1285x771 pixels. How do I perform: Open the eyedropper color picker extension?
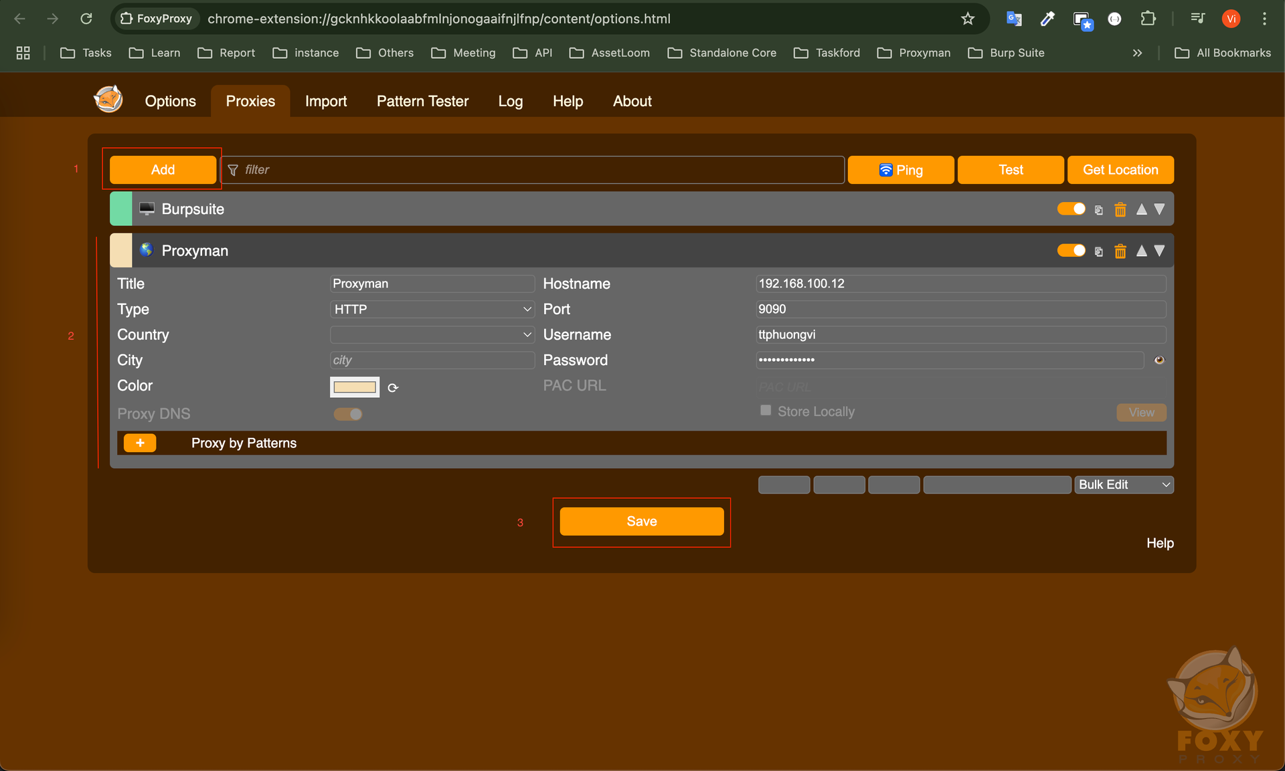tap(1047, 19)
